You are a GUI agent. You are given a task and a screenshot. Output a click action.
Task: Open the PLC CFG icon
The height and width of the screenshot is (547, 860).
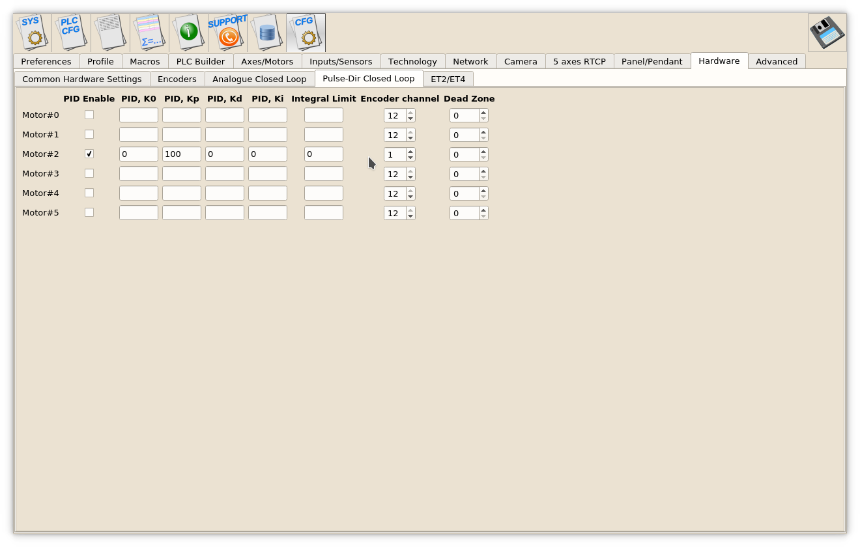coord(71,33)
